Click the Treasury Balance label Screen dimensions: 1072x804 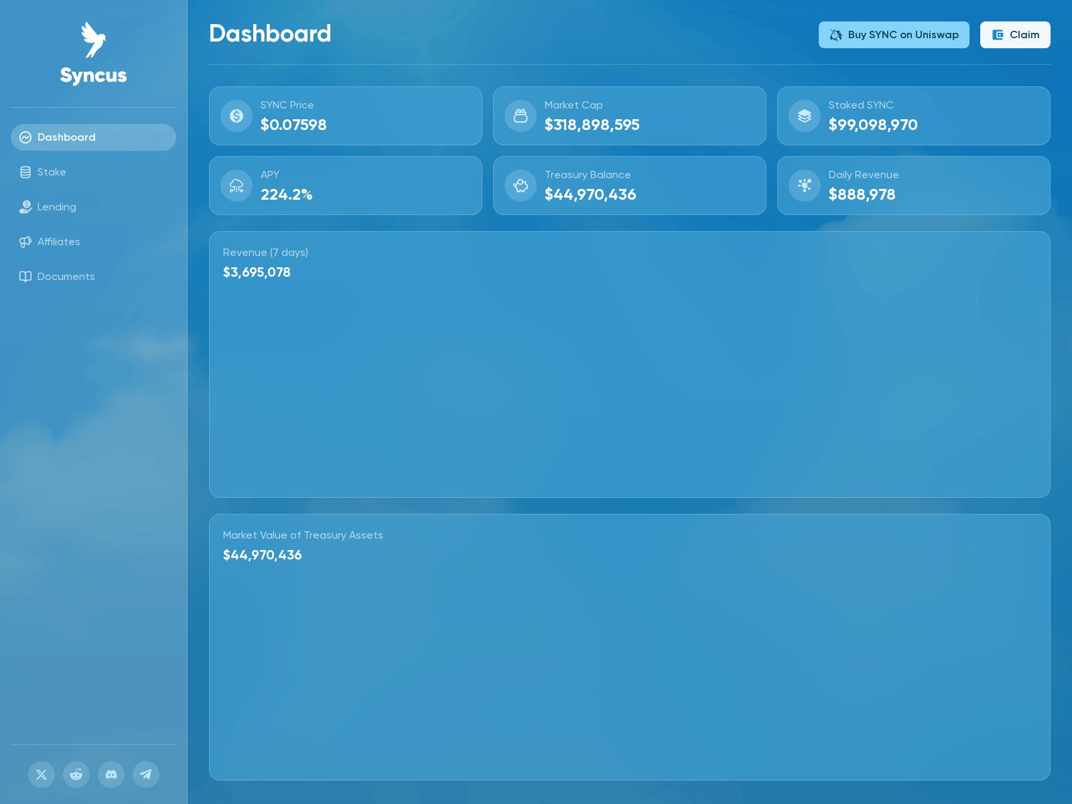coord(588,175)
